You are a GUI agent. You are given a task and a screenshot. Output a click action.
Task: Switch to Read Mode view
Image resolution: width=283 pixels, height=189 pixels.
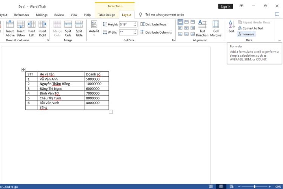pos(211,186)
